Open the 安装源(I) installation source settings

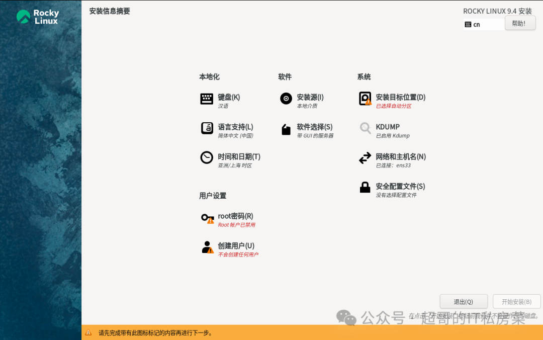(286, 99)
